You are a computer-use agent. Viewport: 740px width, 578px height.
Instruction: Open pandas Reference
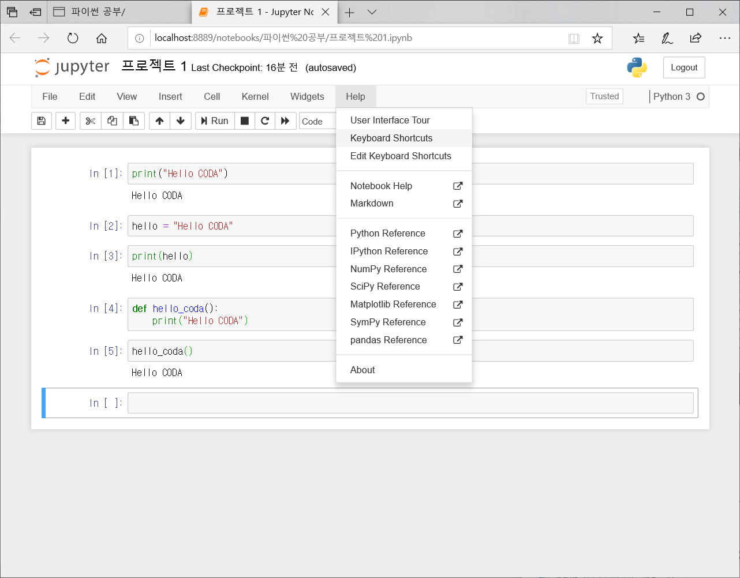(404, 340)
